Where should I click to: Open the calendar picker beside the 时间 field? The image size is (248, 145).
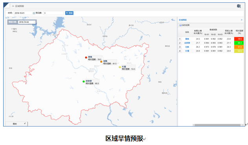[34, 13]
